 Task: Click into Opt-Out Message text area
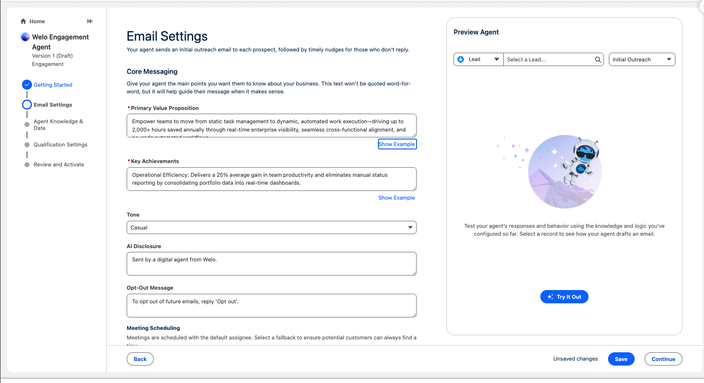272,305
